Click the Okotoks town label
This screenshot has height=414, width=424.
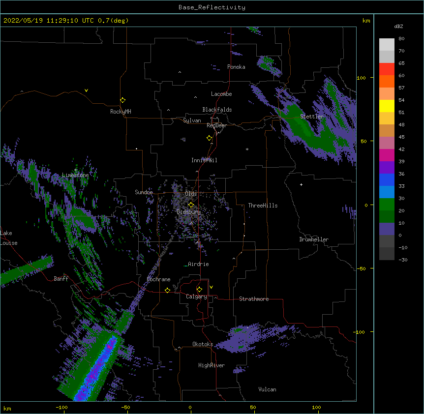click(x=203, y=344)
